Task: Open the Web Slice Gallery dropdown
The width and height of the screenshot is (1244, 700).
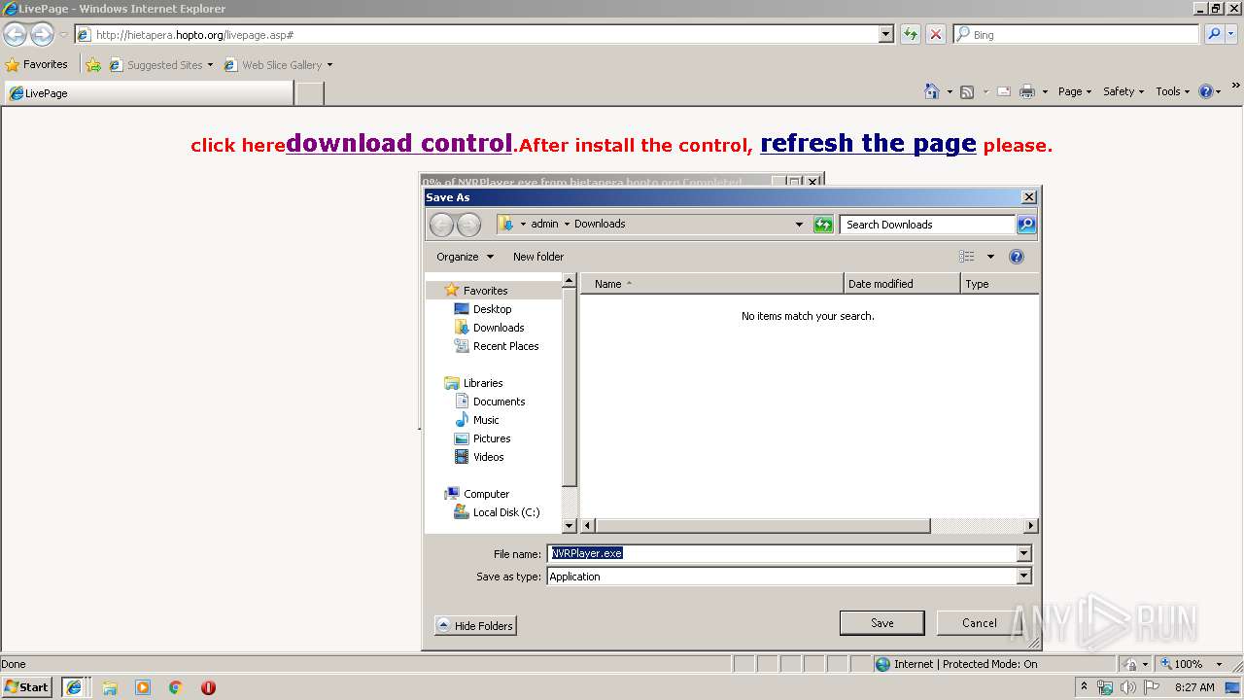Action: click(329, 65)
